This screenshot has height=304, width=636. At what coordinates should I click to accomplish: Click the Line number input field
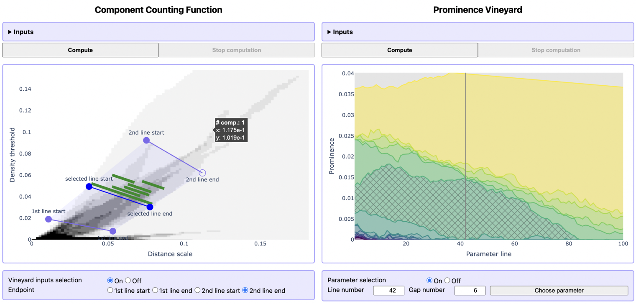pyautogui.click(x=388, y=291)
